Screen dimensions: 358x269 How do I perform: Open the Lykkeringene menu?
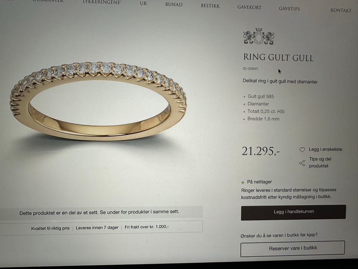tap(102, 2)
